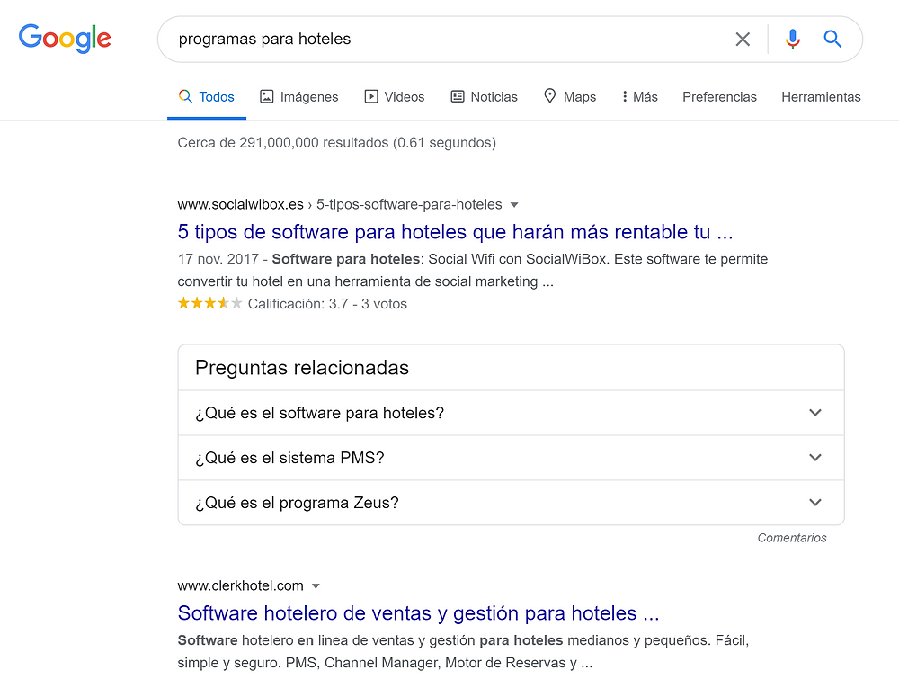Click the clerkhotel snippet mentioning 'Channel Manager'
Image resolution: width=899 pixels, height=697 pixels.
tap(463, 651)
